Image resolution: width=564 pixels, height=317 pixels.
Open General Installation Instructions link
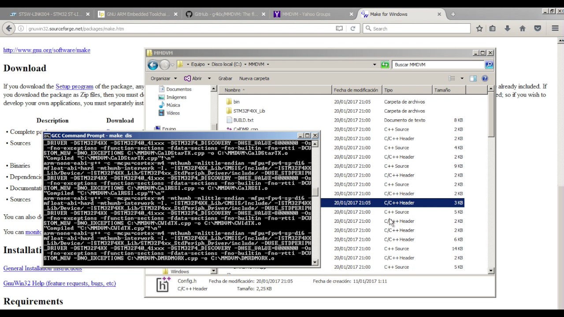(x=43, y=269)
